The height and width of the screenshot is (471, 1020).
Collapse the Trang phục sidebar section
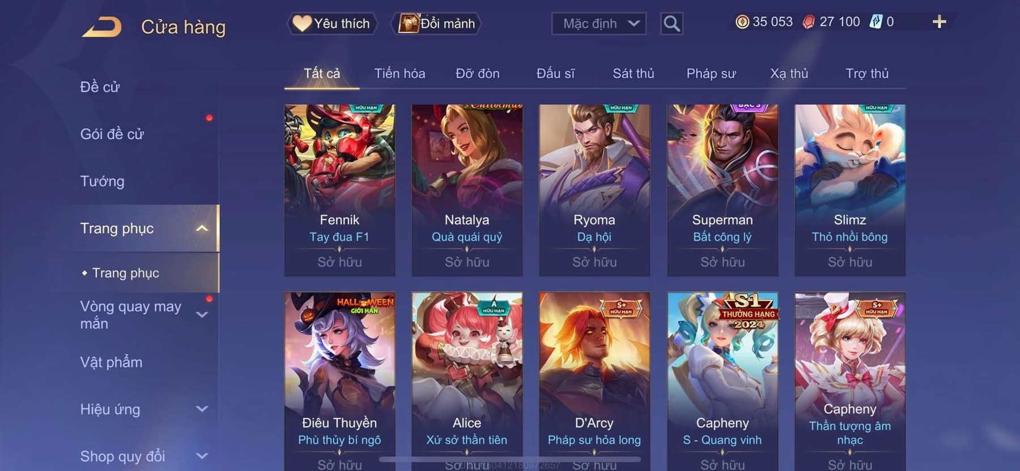[x=202, y=228]
